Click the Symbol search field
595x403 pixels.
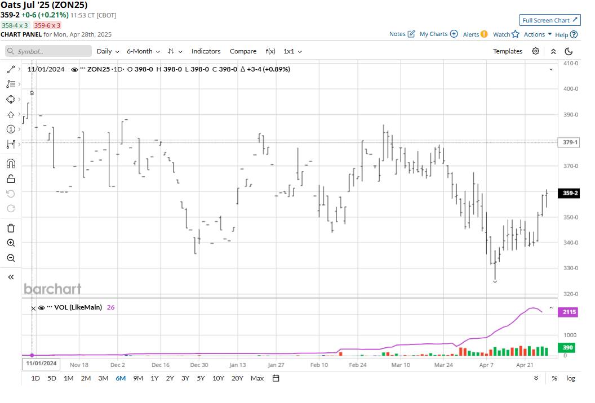coord(48,51)
